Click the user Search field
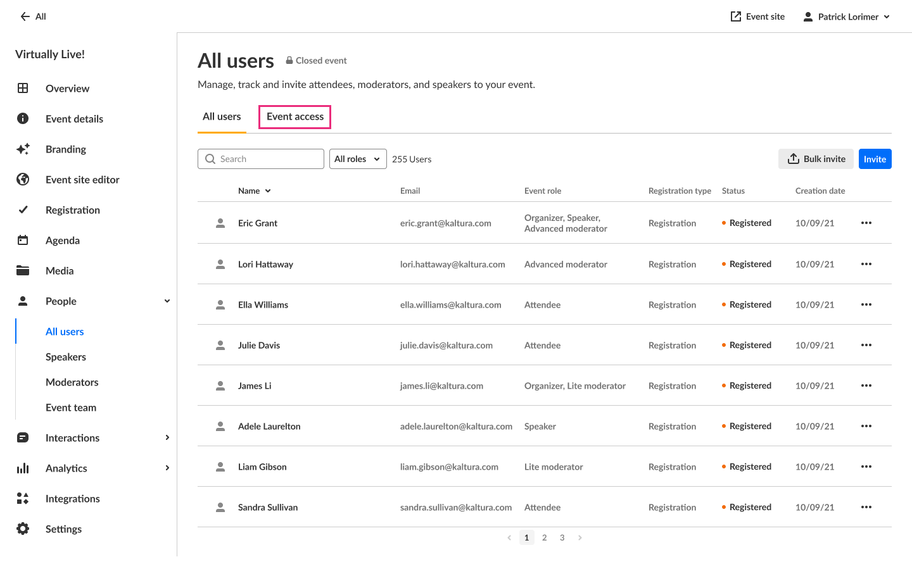The width and height of the screenshot is (912, 576). click(x=261, y=159)
